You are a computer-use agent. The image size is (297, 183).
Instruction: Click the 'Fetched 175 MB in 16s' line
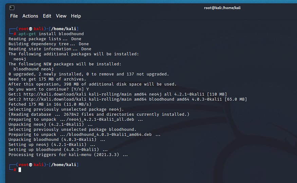click(50, 104)
